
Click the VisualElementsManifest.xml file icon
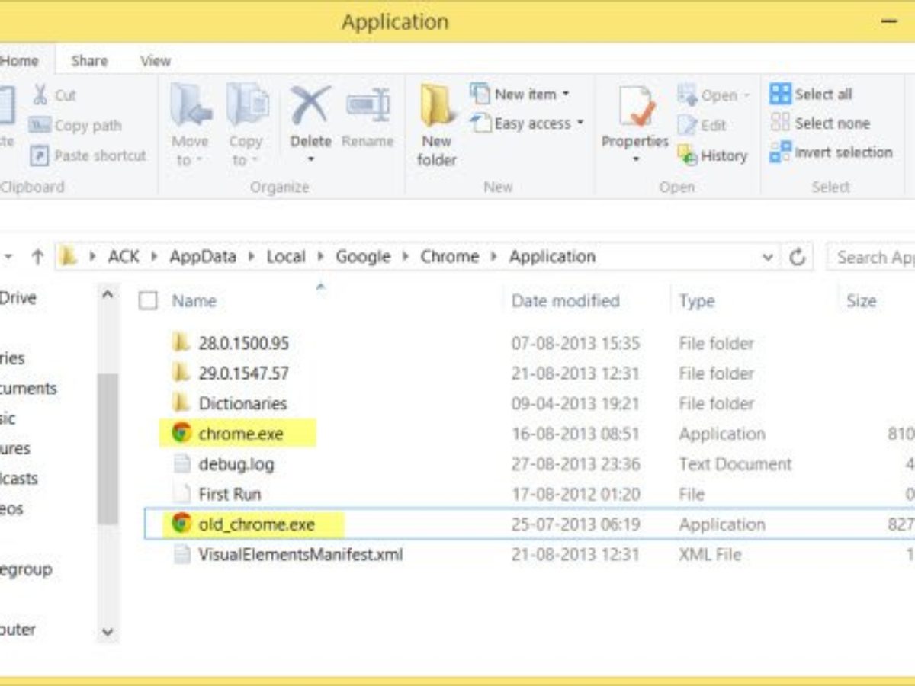point(181,554)
